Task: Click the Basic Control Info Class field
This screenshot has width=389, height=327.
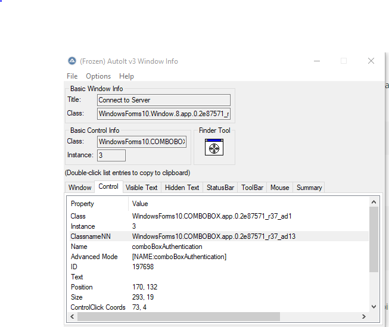Action: 142,142
